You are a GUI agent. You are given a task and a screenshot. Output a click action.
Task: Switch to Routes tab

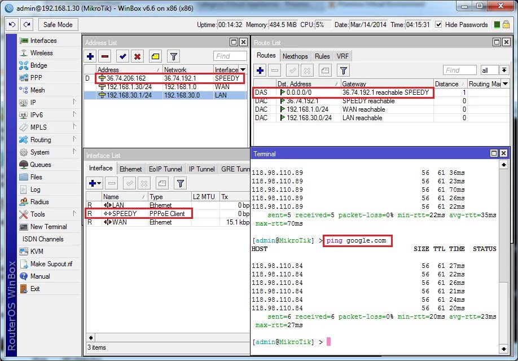[x=266, y=55]
